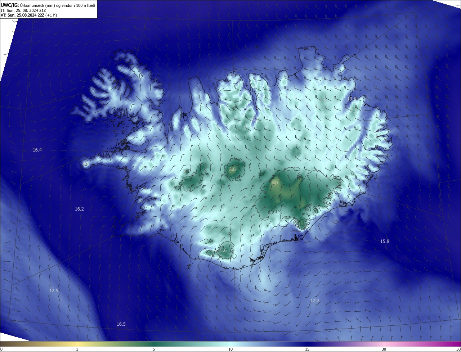Click the '15' label on the color scale
The image size is (461, 352).
pos(307,349)
